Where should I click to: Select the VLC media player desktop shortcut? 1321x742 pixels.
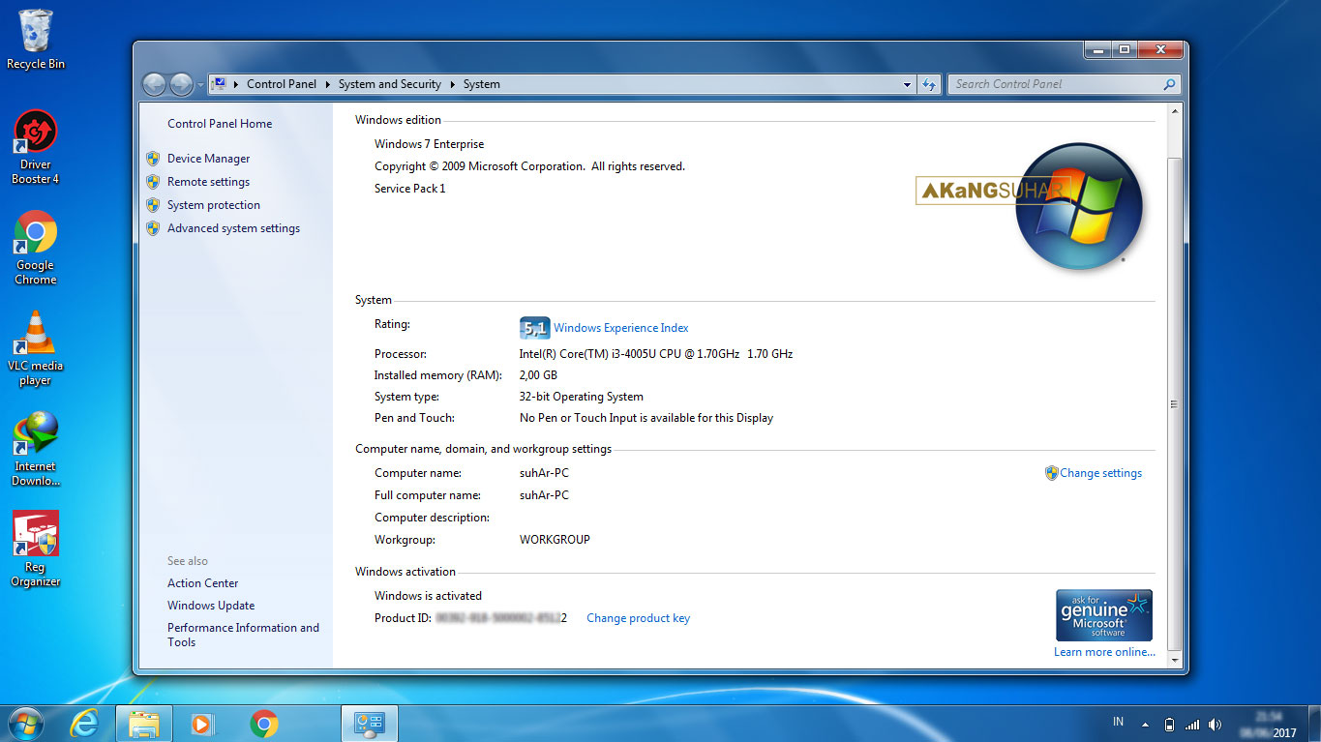coord(36,348)
